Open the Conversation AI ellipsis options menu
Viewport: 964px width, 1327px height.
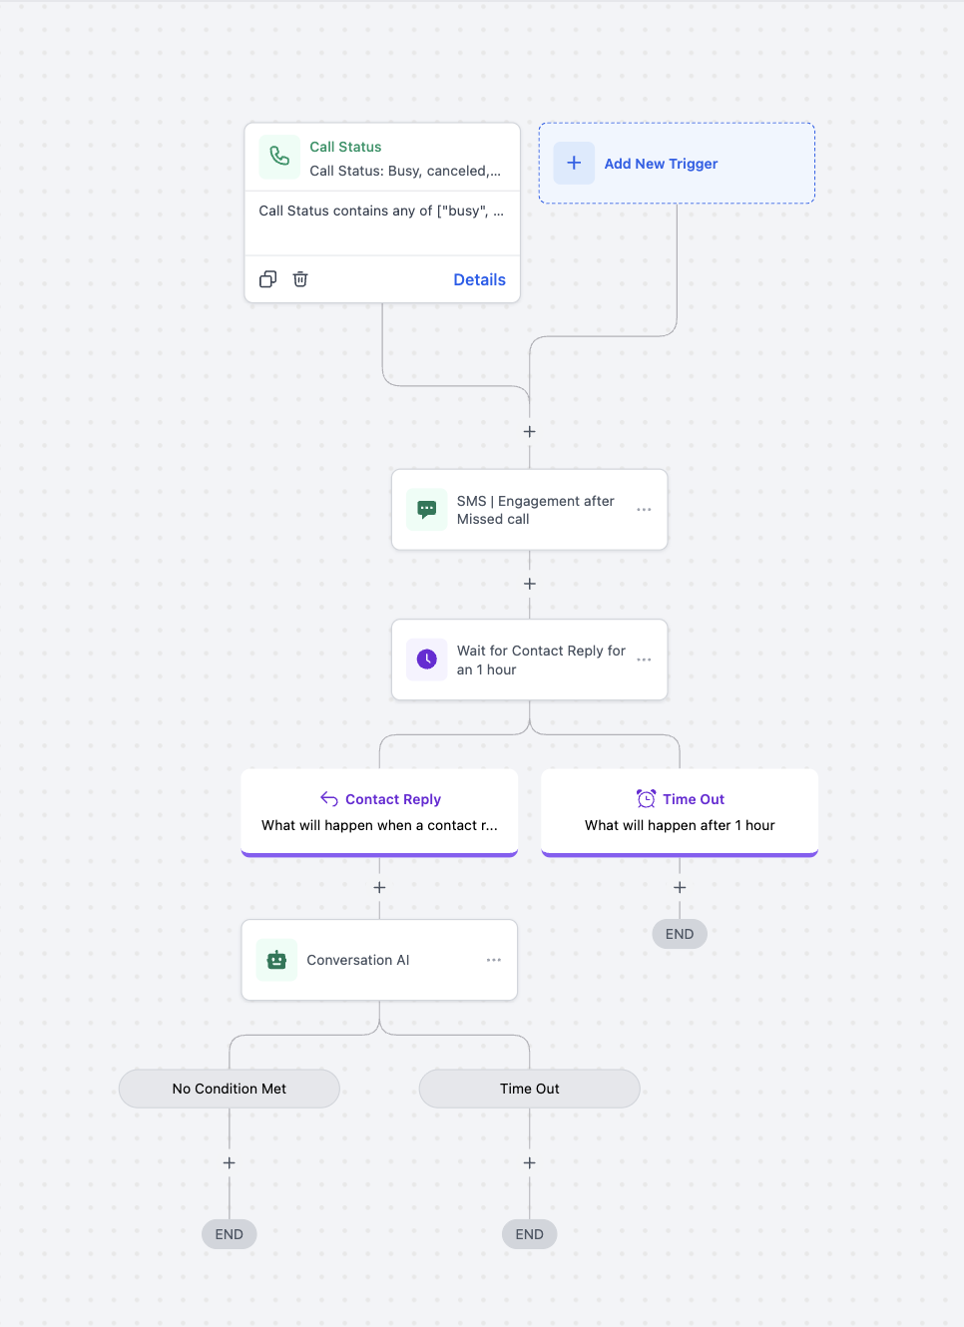click(x=493, y=960)
